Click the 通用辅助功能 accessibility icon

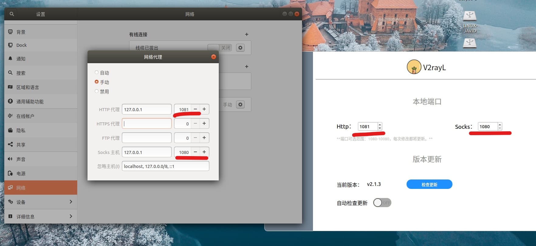point(10,101)
